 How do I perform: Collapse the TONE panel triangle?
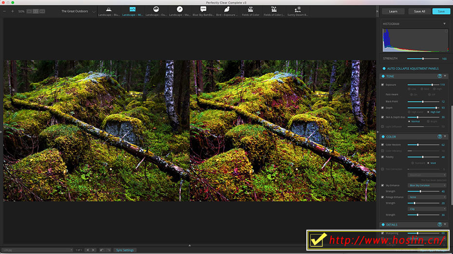coord(445,76)
